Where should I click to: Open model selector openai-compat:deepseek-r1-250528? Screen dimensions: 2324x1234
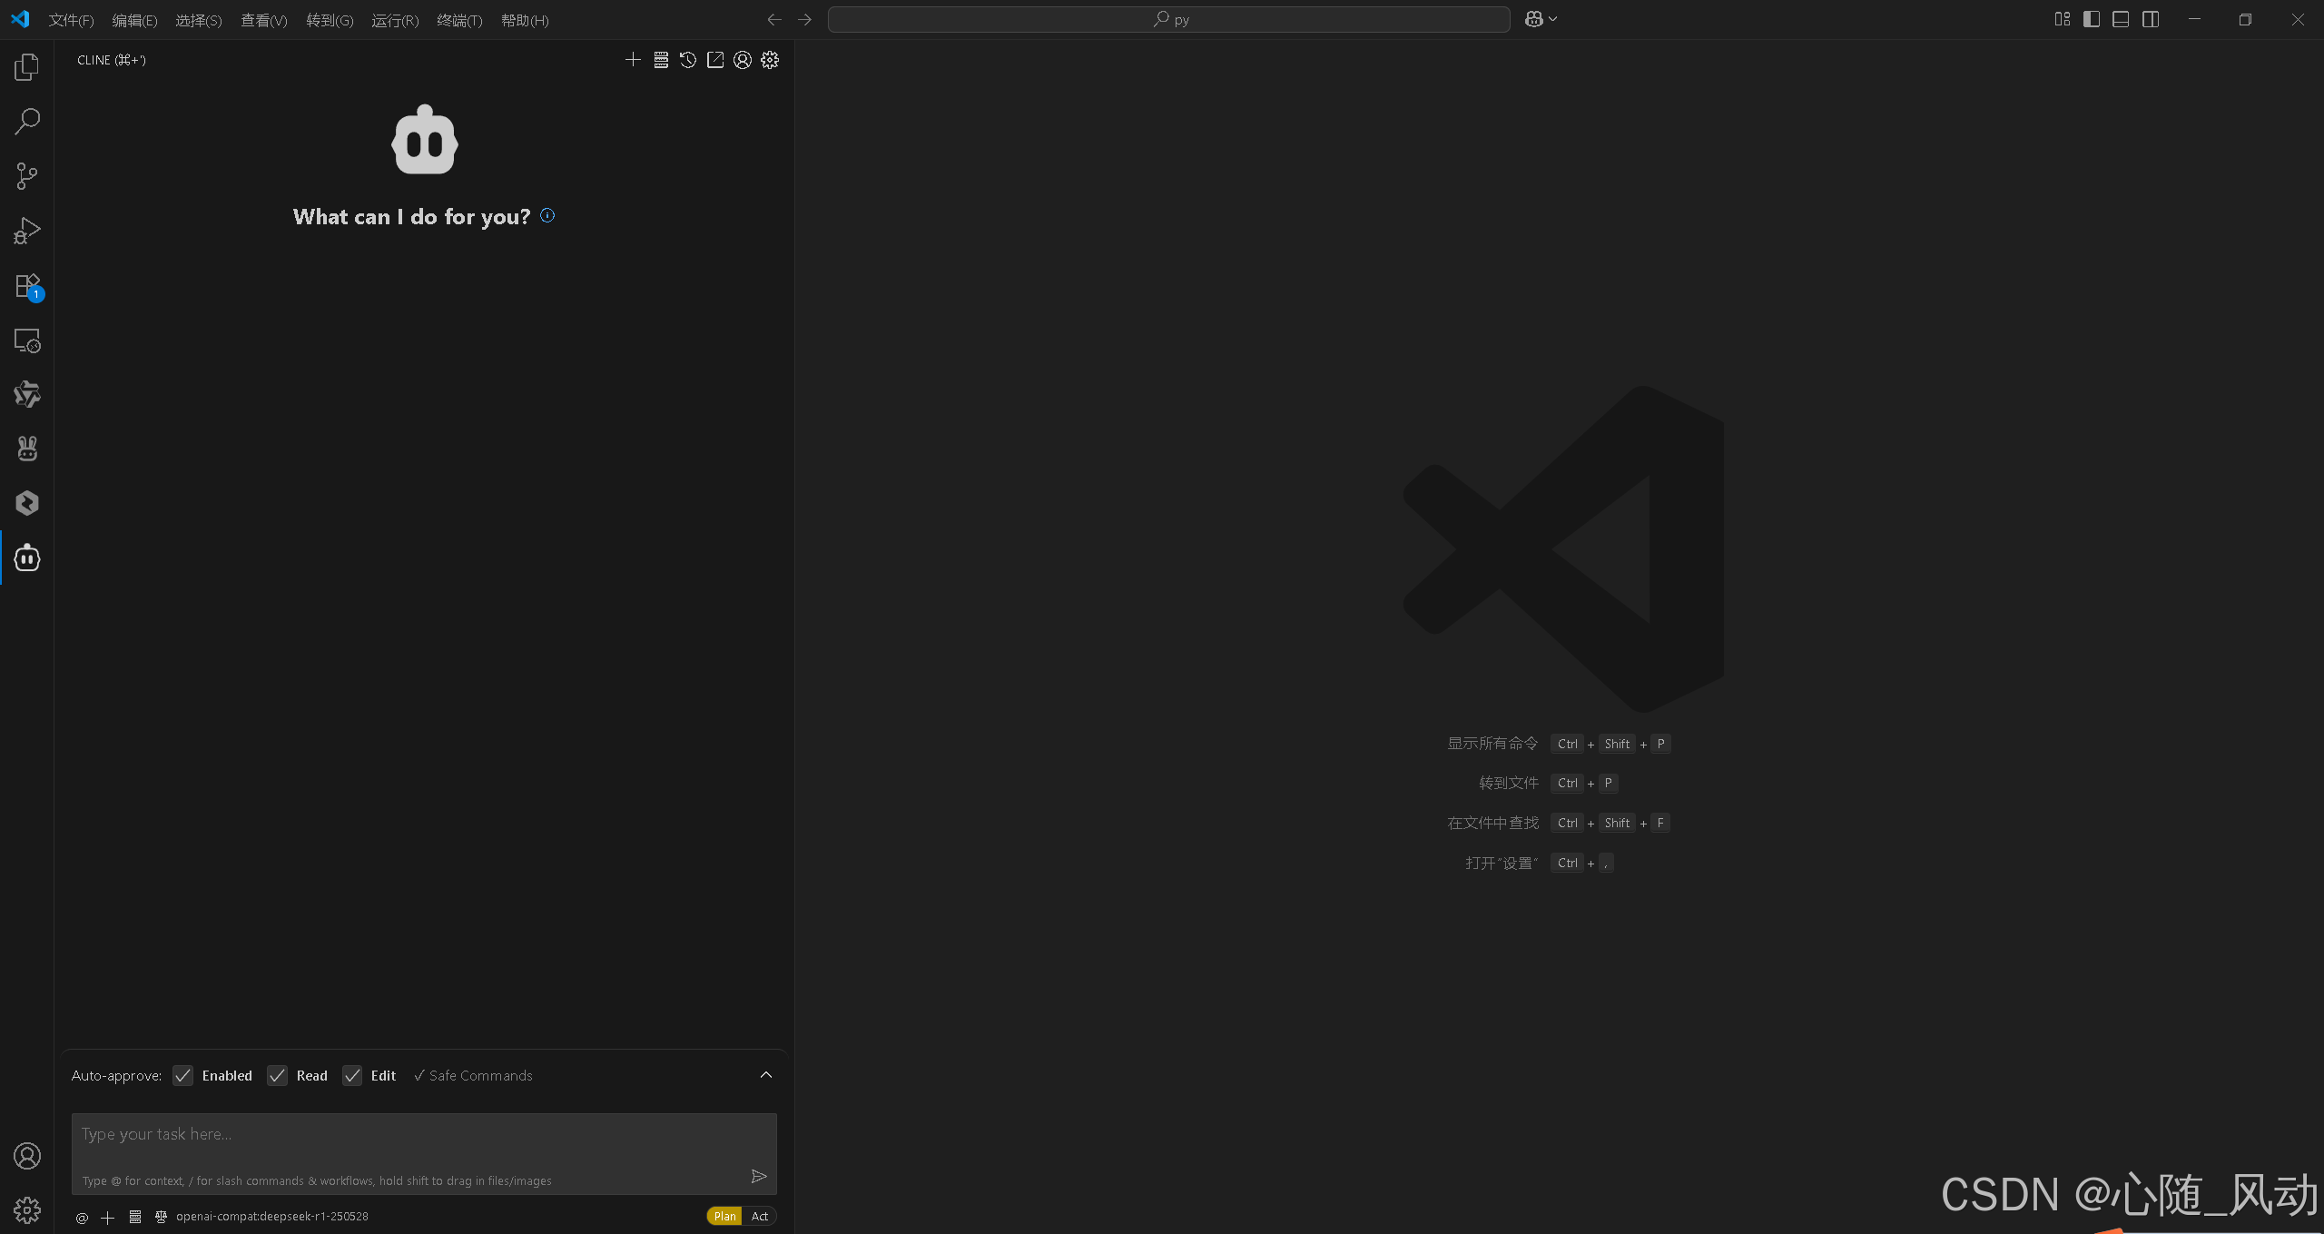click(271, 1217)
